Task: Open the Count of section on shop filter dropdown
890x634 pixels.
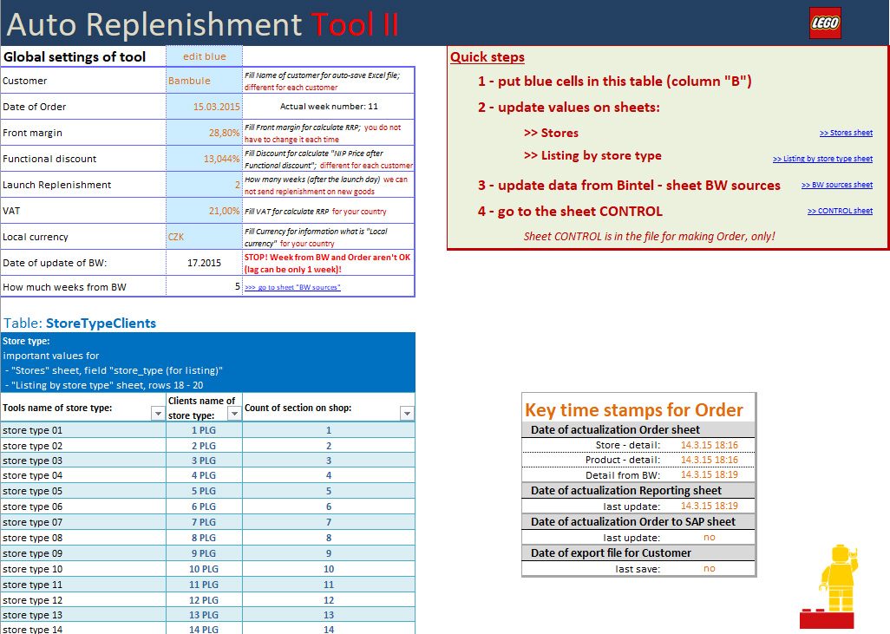Action: (x=407, y=414)
